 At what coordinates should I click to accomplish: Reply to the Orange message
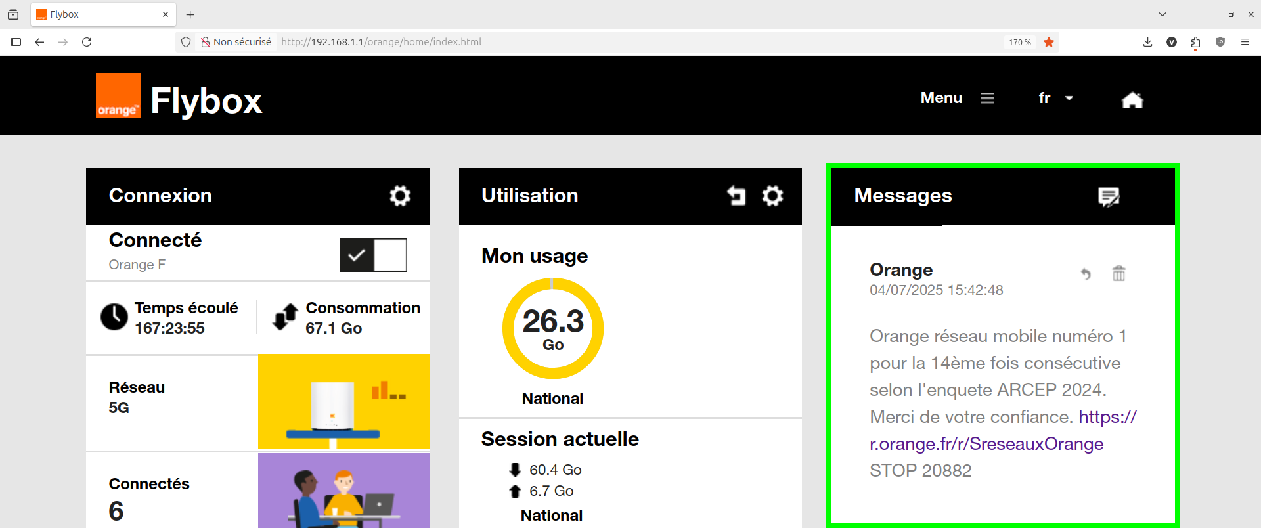(x=1086, y=273)
